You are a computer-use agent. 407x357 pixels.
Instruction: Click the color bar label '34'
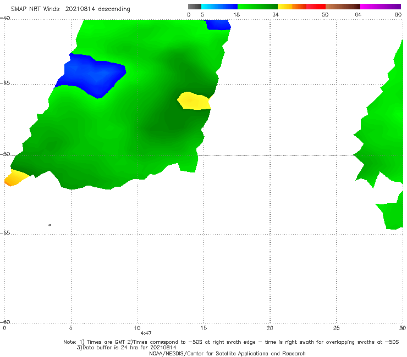tap(276, 15)
